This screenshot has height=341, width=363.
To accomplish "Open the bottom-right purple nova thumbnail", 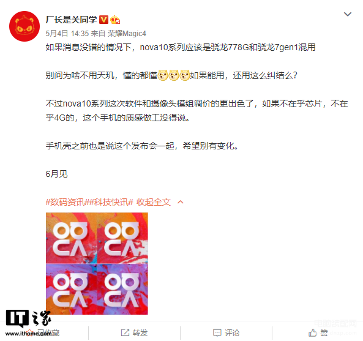I will (x=122, y=289).
